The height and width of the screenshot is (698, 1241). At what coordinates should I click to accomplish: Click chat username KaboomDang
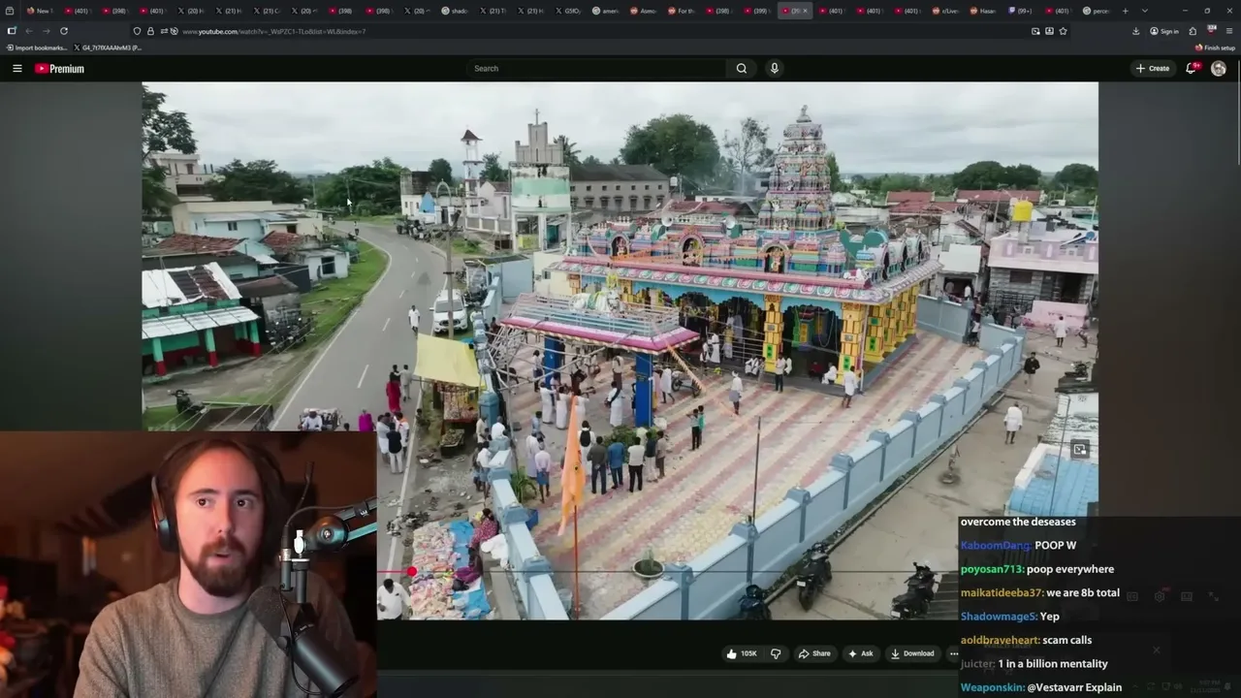click(x=995, y=546)
